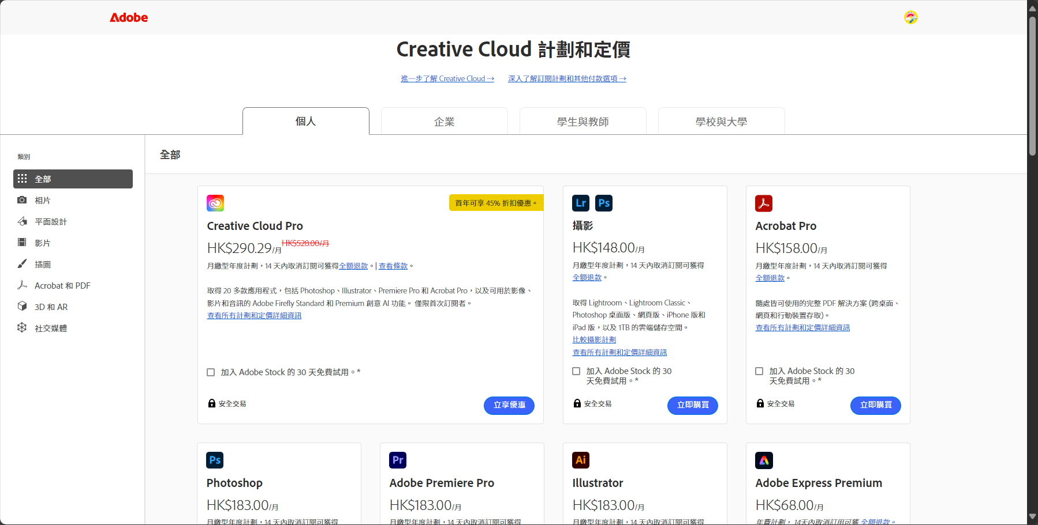1038x525 pixels.
Task: Click the Lightroom Lr icon on 攝影 card
Action: click(581, 203)
